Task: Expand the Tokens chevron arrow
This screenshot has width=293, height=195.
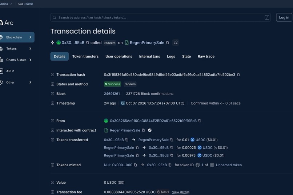Action: 30,49
